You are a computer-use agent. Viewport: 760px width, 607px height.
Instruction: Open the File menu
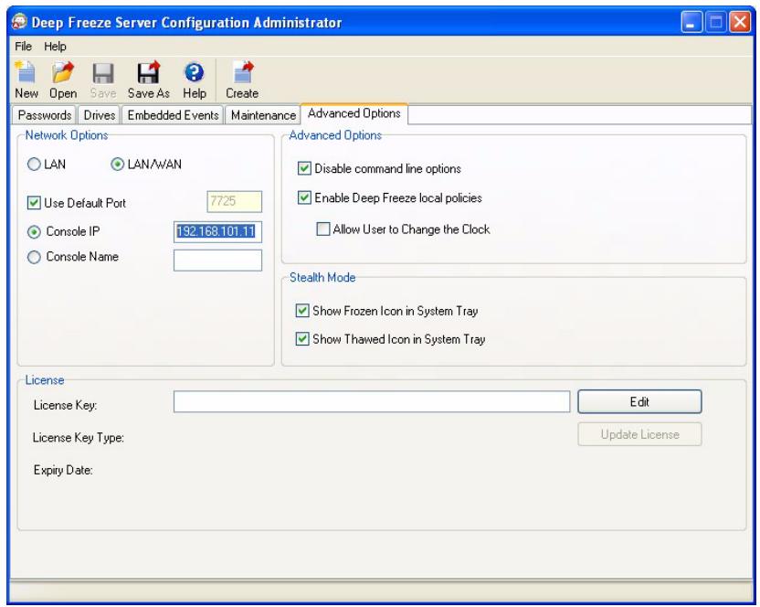23,46
